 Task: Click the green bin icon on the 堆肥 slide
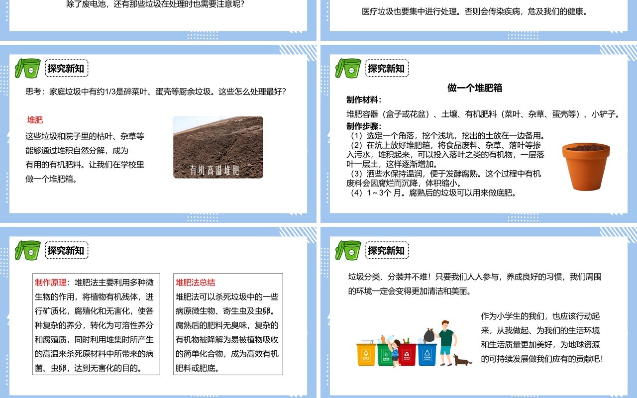(27, 68)
